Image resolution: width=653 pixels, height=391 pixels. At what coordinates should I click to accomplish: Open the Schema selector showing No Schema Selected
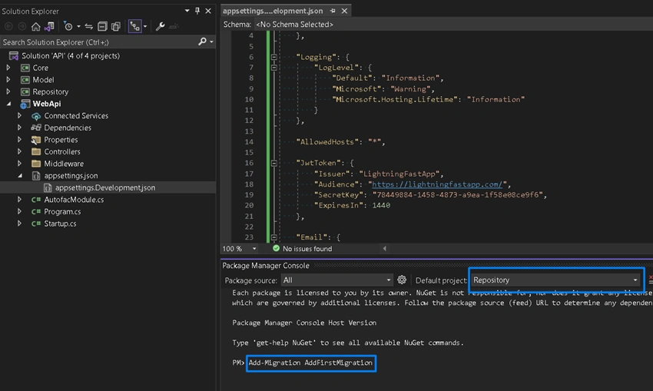[x=294, y=25]
